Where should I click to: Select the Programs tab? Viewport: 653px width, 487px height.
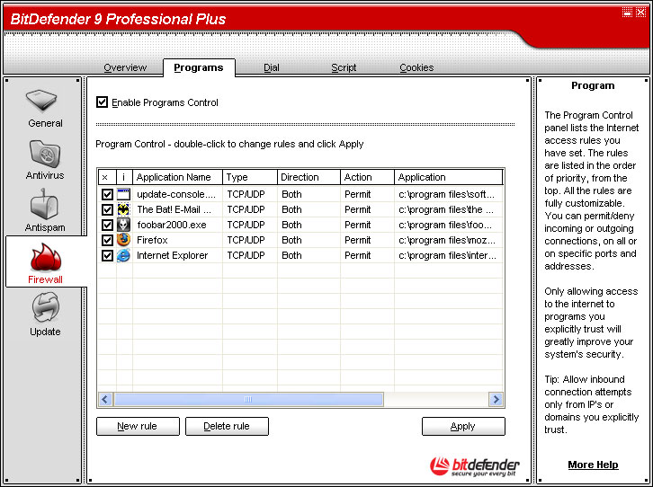click(x=199, y=67)
